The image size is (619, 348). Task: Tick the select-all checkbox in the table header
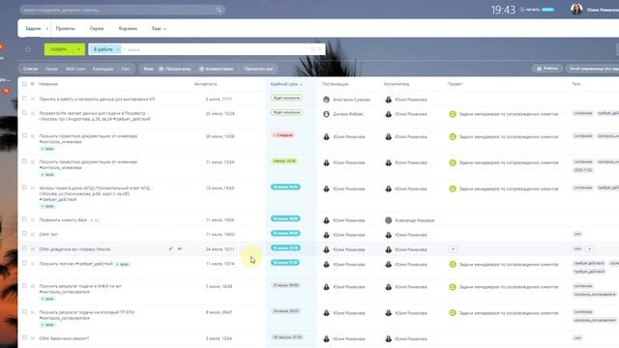pyautogui.click(x=24, y=84)
